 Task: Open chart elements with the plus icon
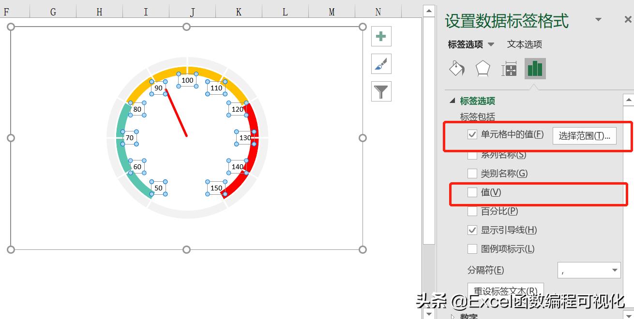(381, 36)
